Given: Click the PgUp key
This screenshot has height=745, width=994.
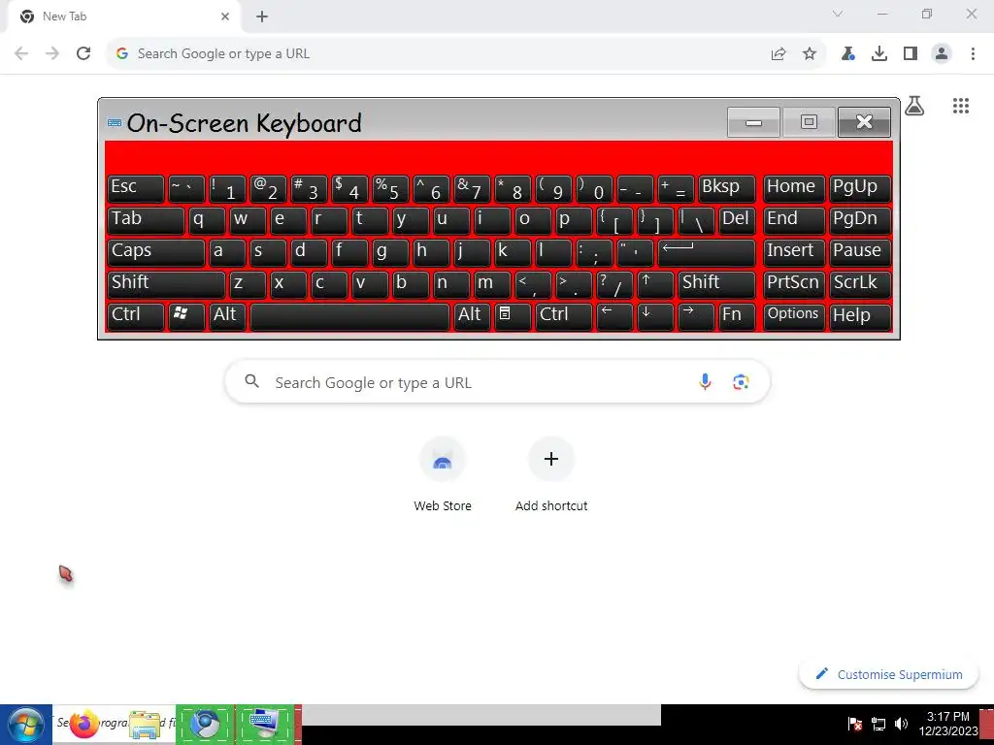Looking at the screenshot, I should 860,188.
